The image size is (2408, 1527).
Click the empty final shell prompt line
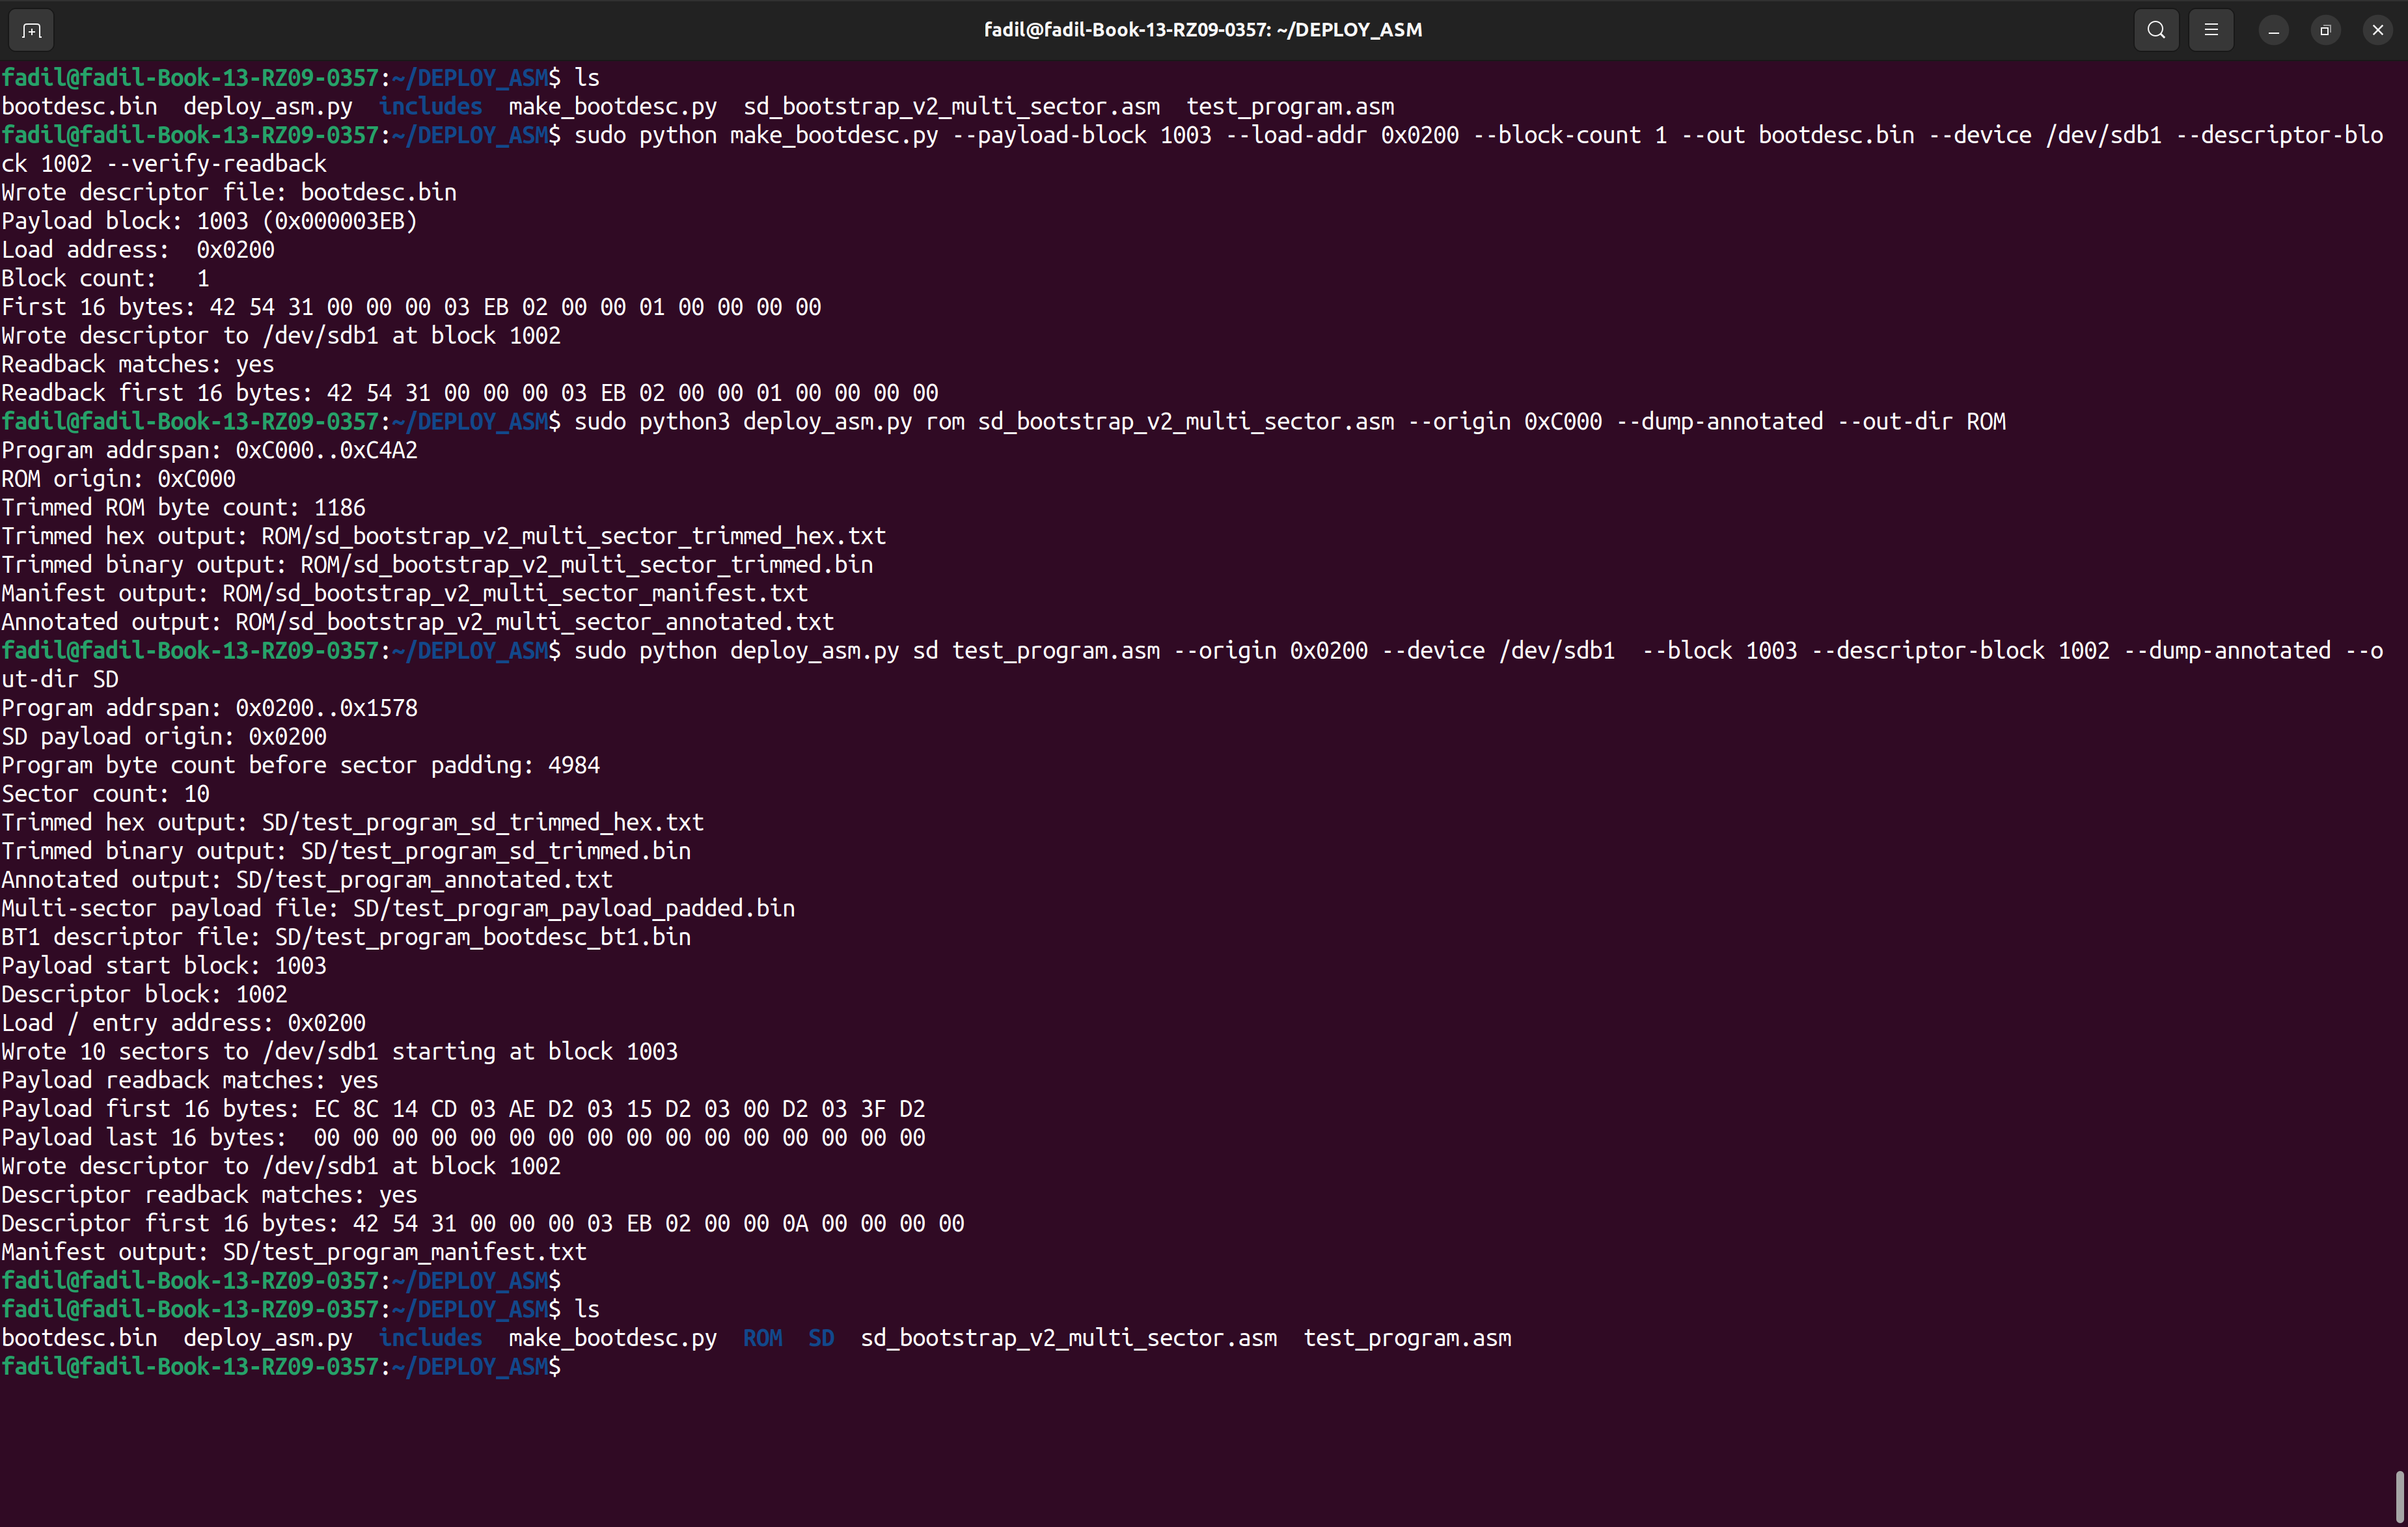pyautogui.click(x=281, y=1367)
